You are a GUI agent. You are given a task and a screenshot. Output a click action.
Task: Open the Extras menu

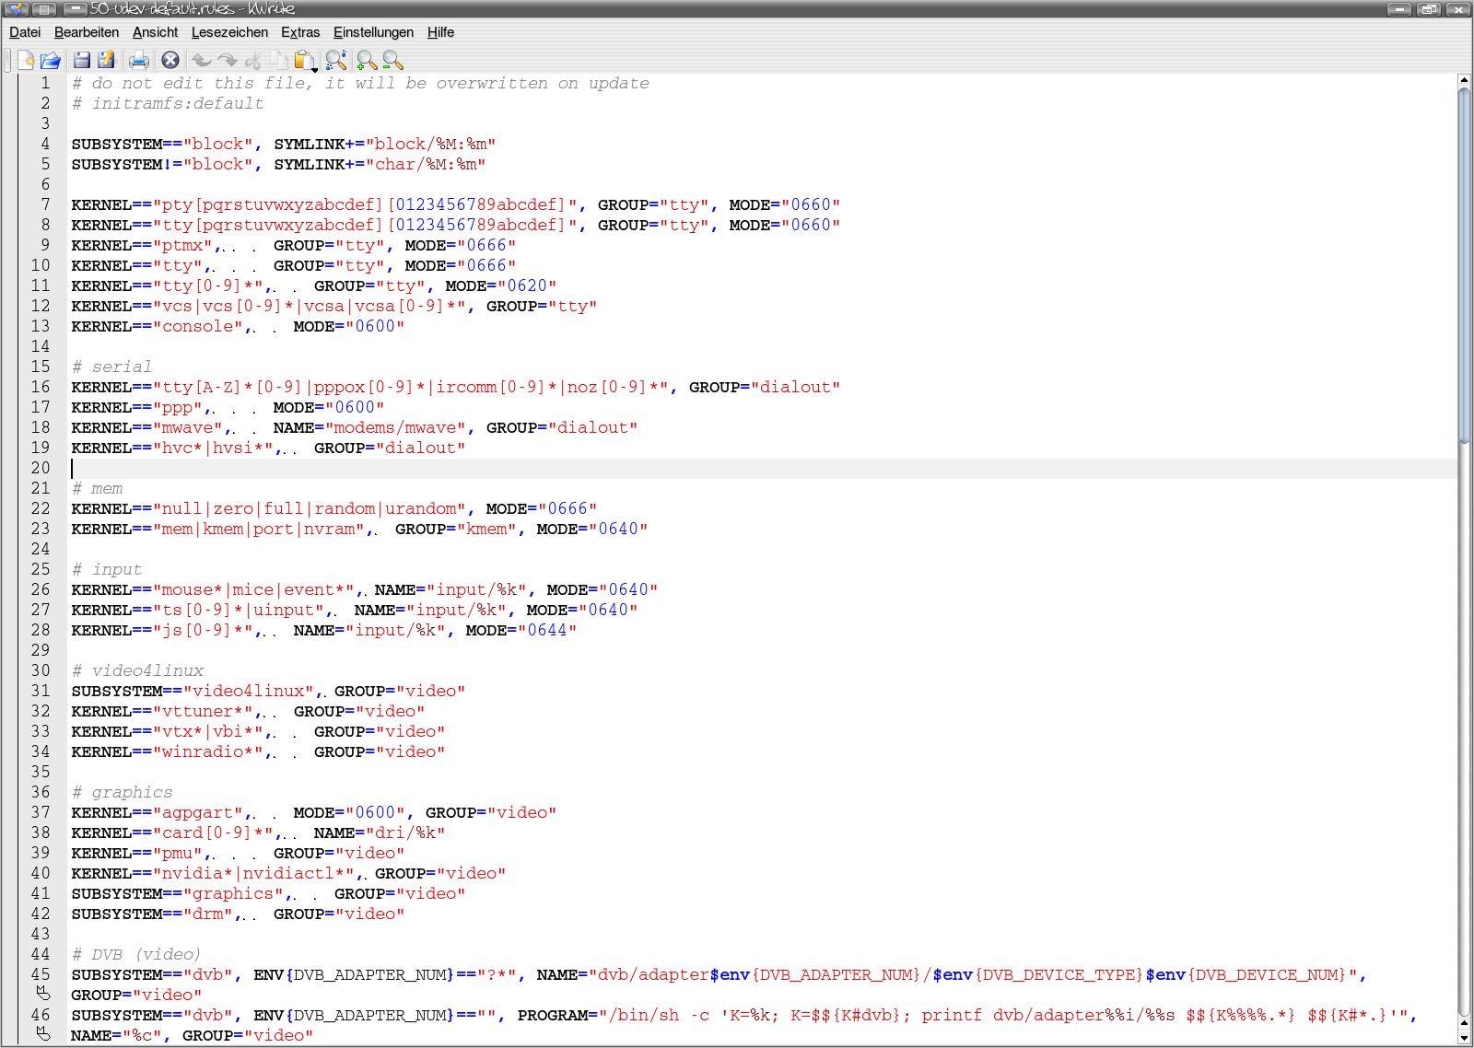coord(300,32)
